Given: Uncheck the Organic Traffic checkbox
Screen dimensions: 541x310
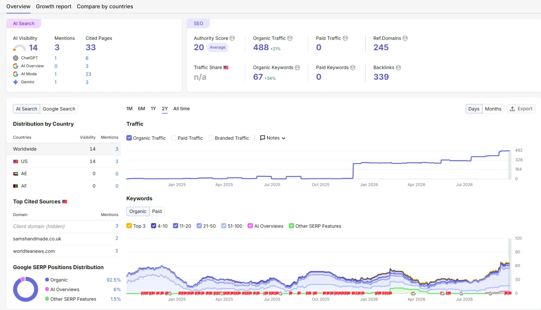Looking at the screenshot, I should (x=129, y=138).
